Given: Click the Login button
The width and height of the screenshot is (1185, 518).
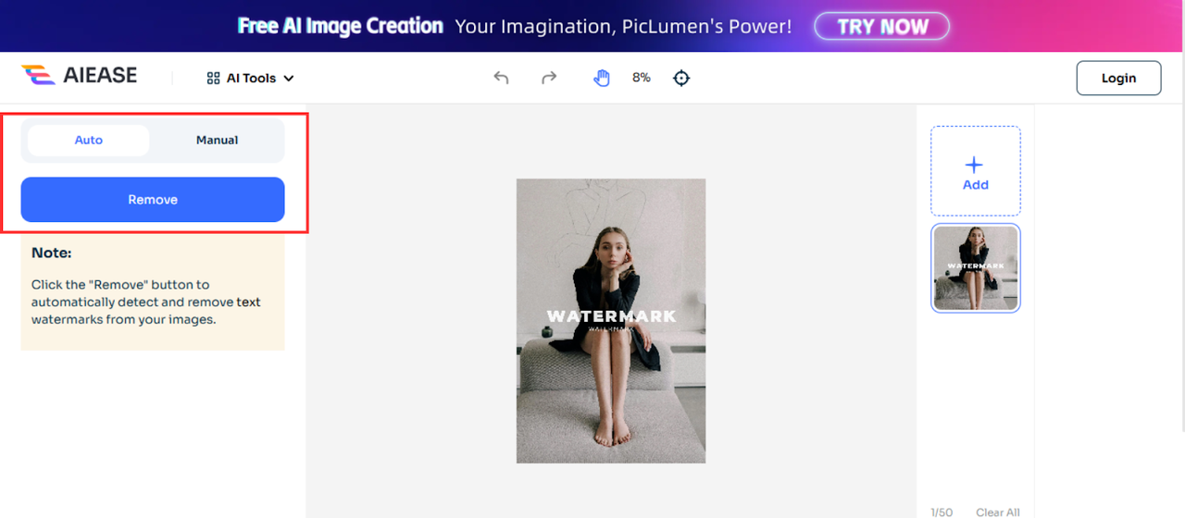Looking at the screenshot, I should click(x=1118, y=78).
